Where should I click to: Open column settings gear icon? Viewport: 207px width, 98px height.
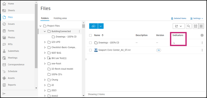[202, 35]
